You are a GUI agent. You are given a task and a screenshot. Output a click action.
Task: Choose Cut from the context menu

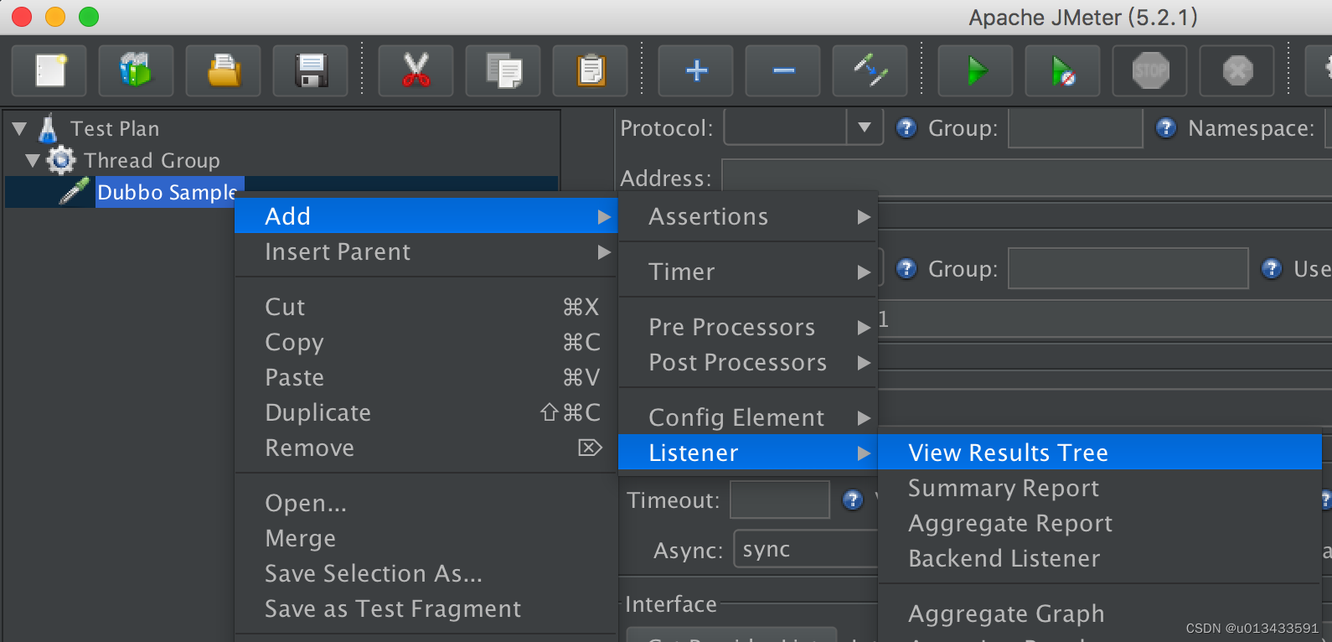426,308
